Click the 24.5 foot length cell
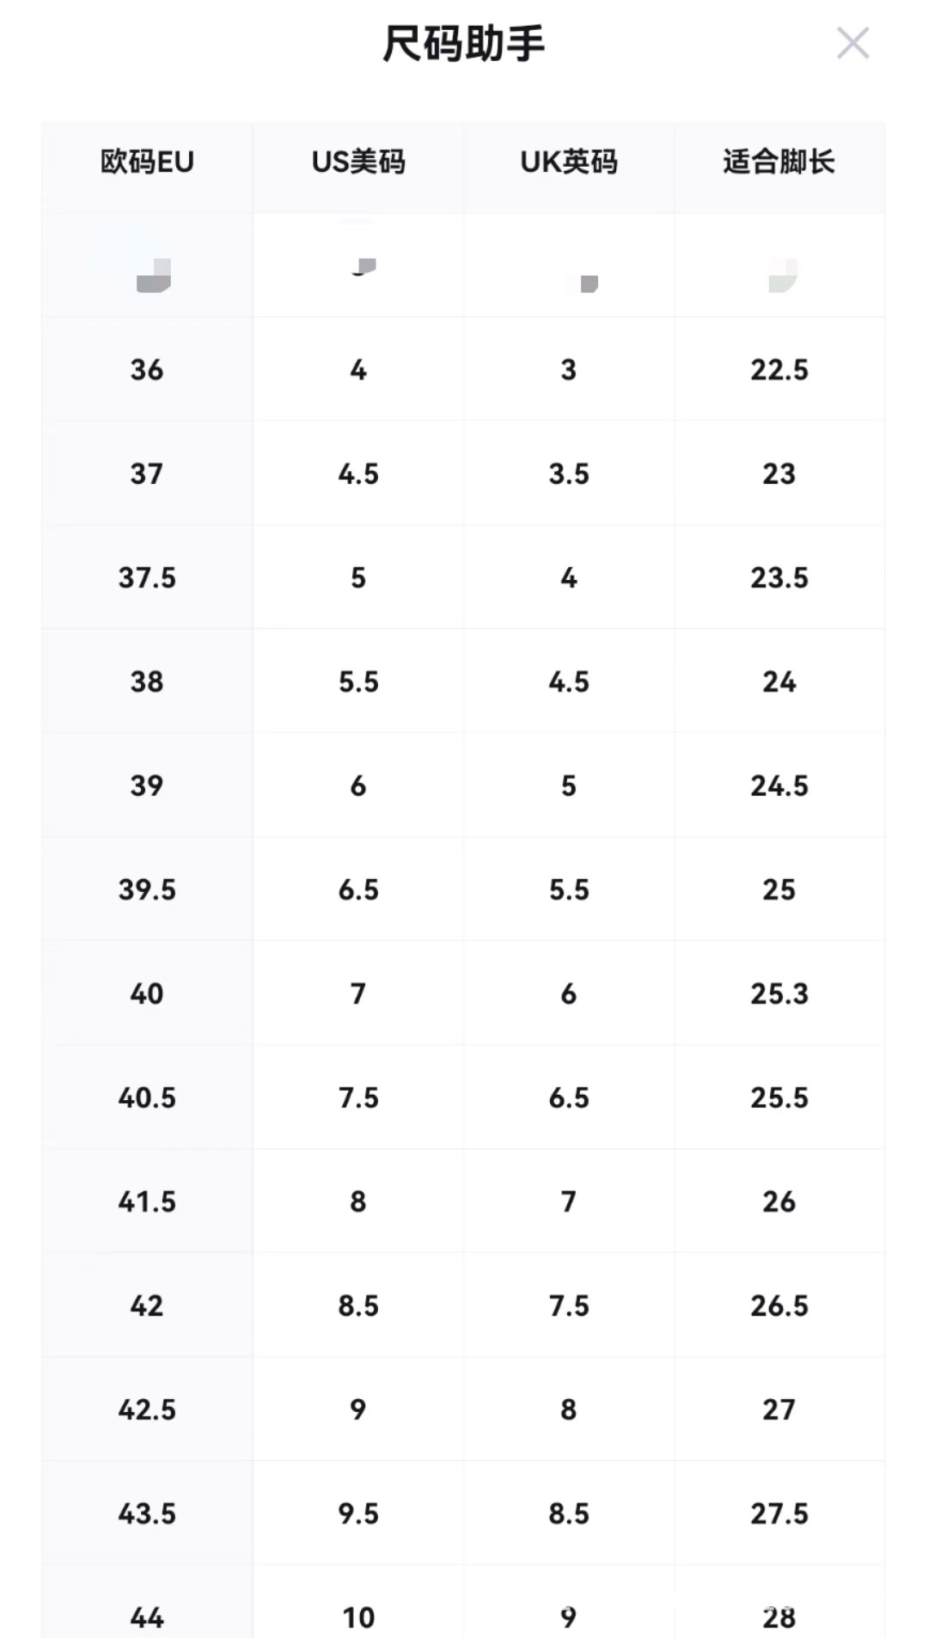This screenshot has width=928, height=1638. 778,785
